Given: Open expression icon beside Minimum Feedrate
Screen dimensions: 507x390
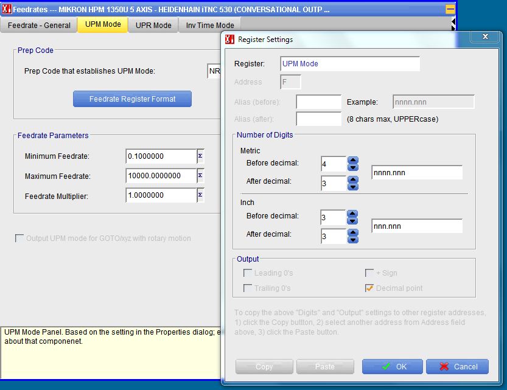Looking at the screenshot, I should tap(200, 156).
